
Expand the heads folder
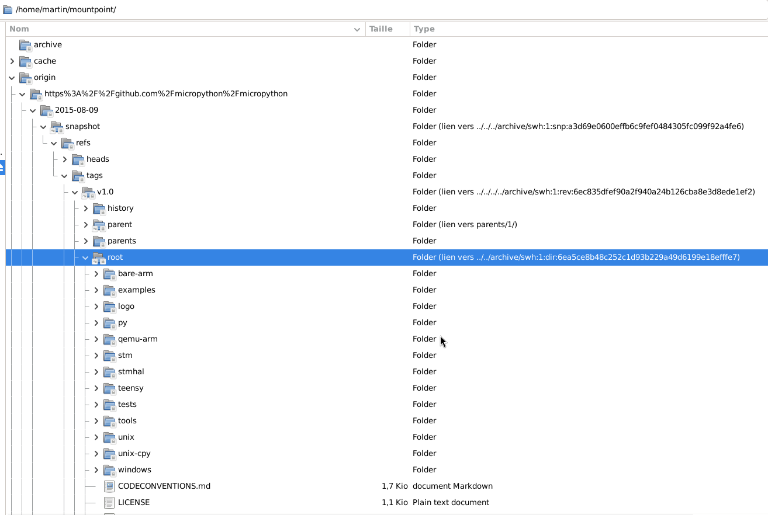pyautogui.click(x=64, y=159)
